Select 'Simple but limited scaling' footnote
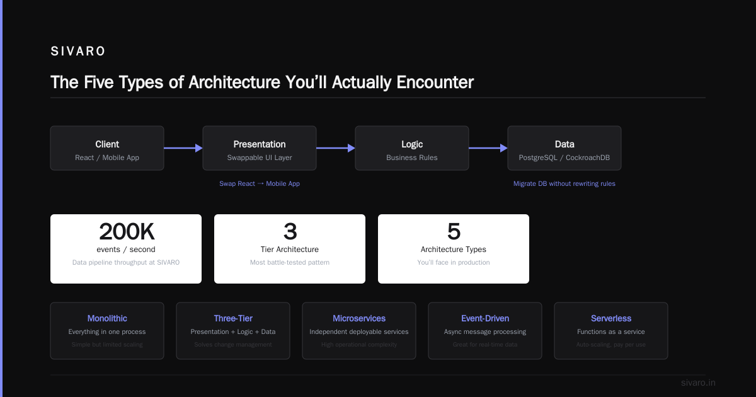The height and width of the screenshot is (397, 756). (x=107, y=345)
